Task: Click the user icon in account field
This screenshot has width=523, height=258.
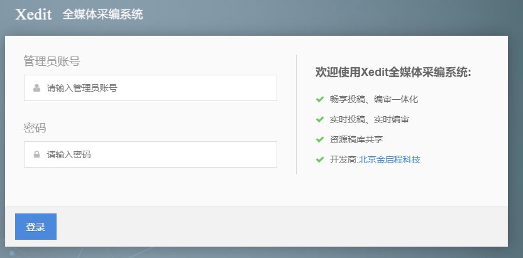Action: (36, 88)
